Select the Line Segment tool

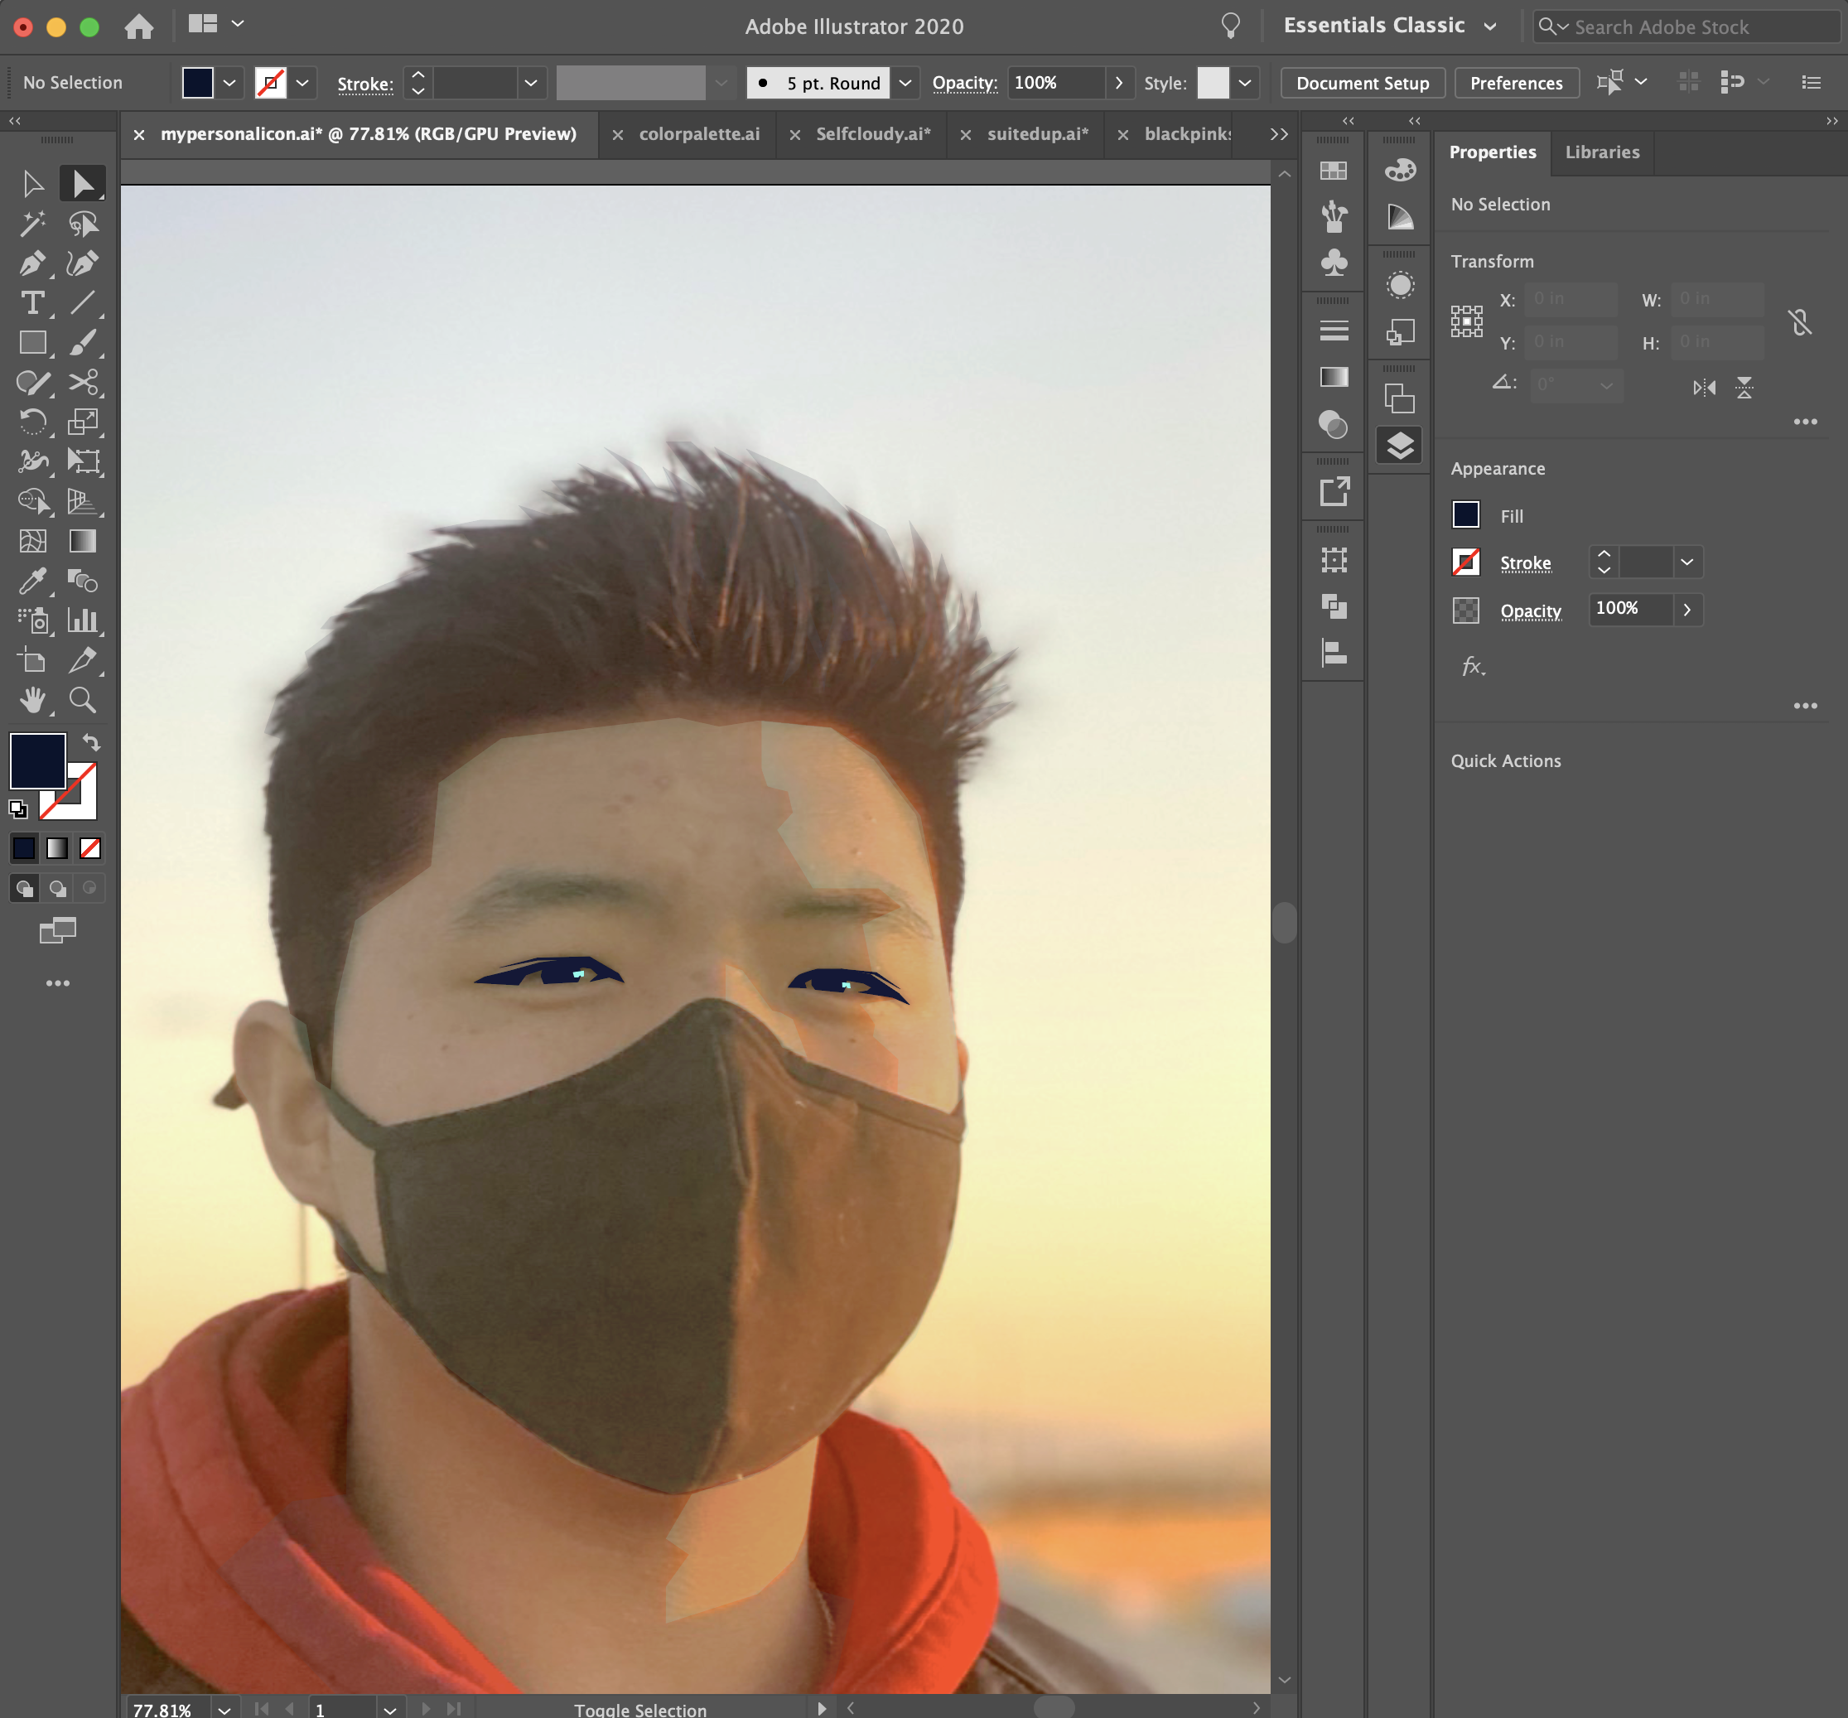tap(83, 302)
